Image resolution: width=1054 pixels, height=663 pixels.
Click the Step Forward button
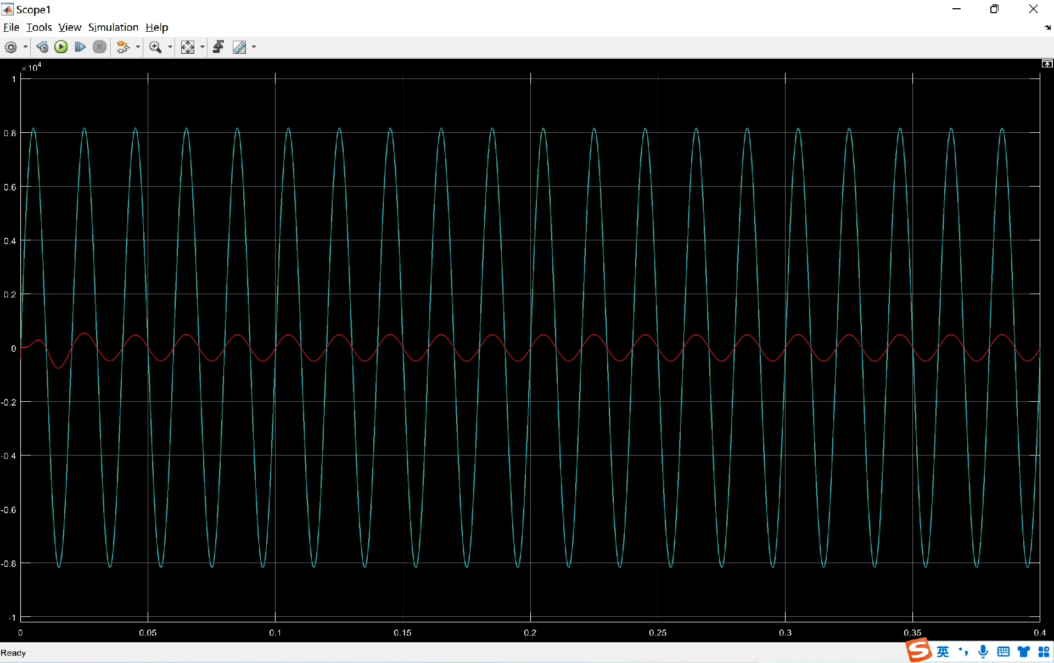(x=80, y=47)
